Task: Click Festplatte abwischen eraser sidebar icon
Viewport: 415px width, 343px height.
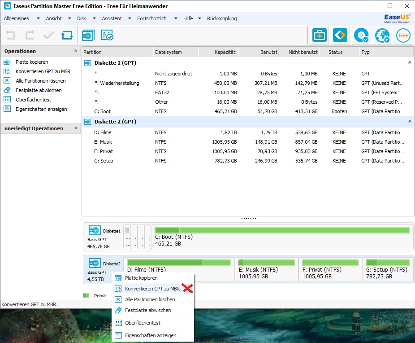Action: point(7,90)
